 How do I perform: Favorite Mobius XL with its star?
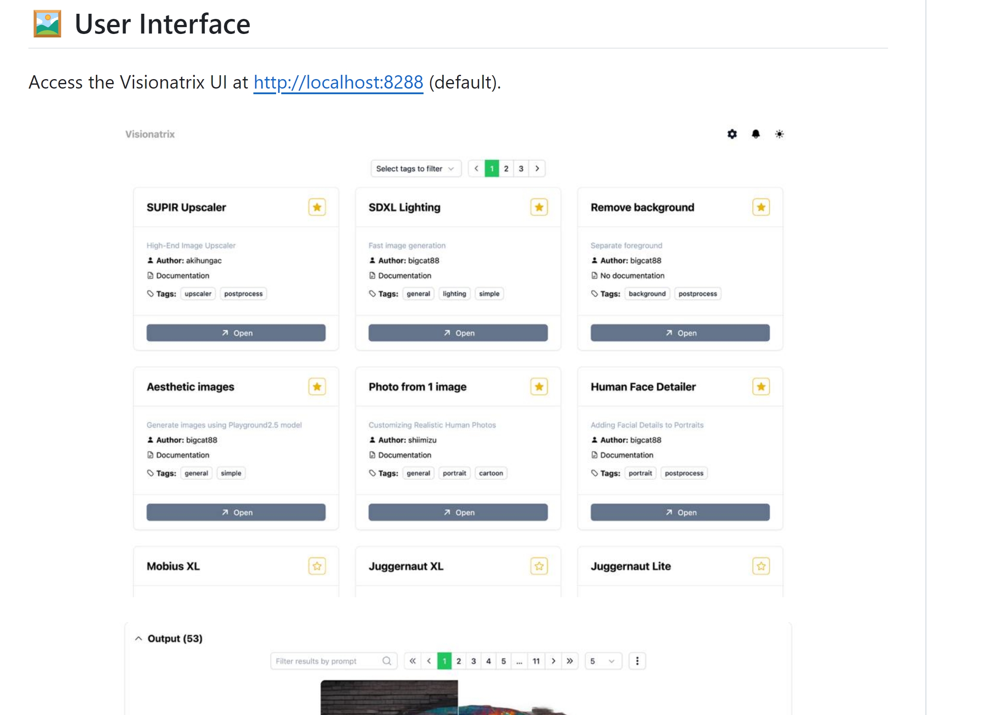click(x=317, y=566)
